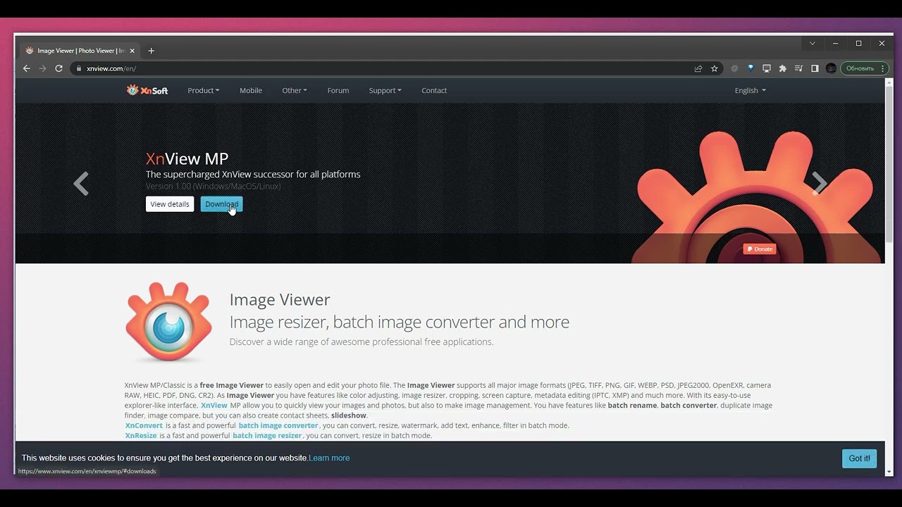Expand the Product dropdown menu
This screenshot has width=902, height=507.
(x=204, y=90)
